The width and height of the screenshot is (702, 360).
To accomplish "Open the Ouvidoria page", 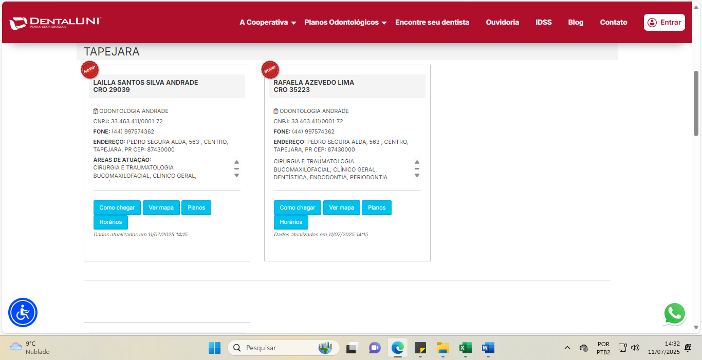I will (503, 23).
